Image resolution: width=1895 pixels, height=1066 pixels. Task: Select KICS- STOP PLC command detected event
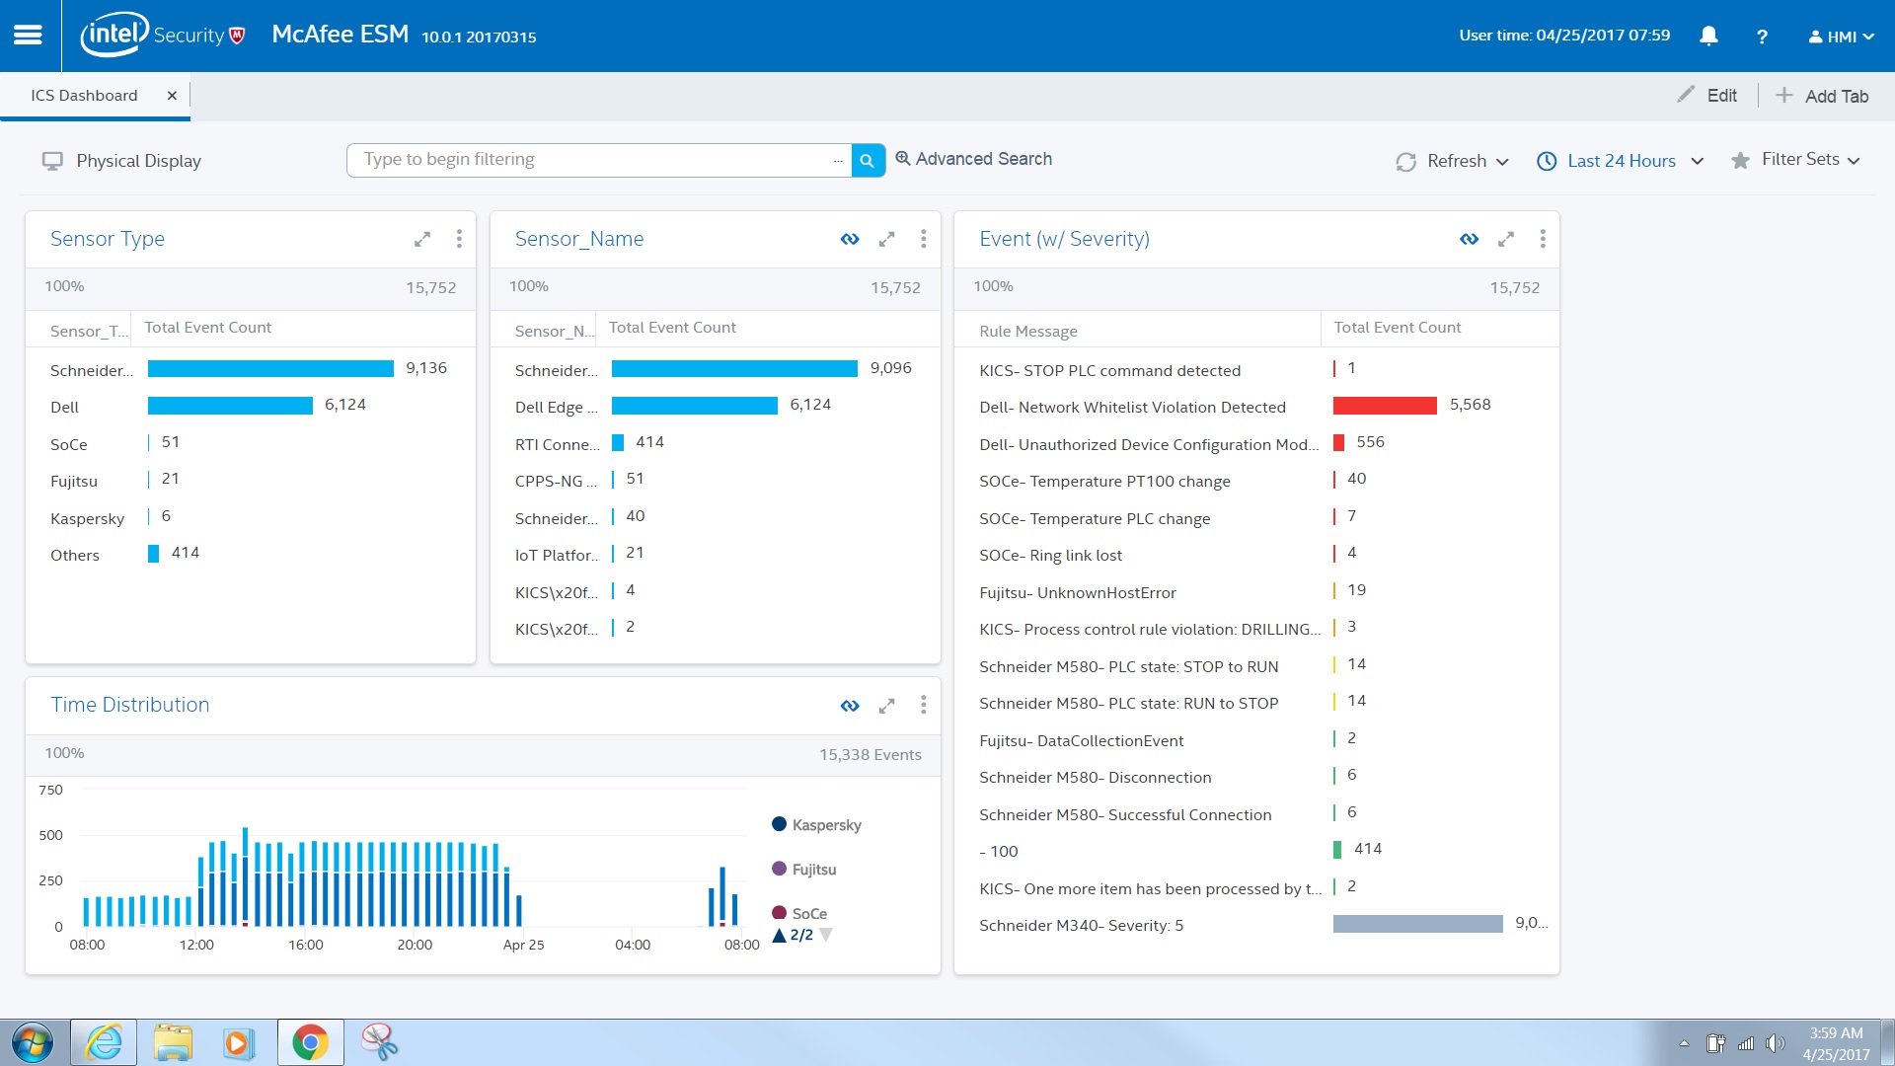tap(1256, 370)
